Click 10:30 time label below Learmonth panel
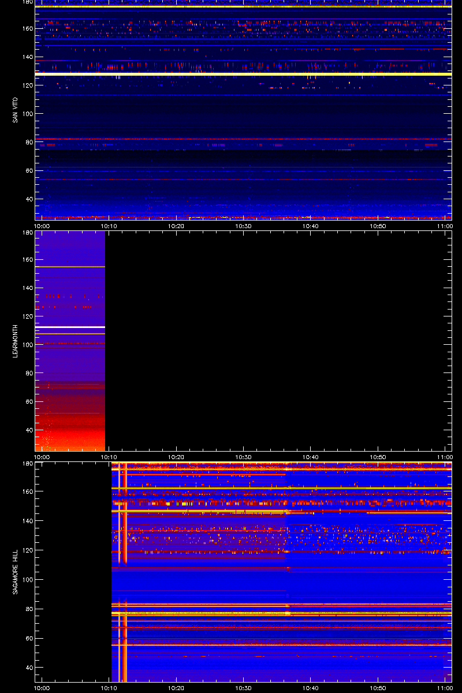Screen dimensions: 462x693 [244, 457]
